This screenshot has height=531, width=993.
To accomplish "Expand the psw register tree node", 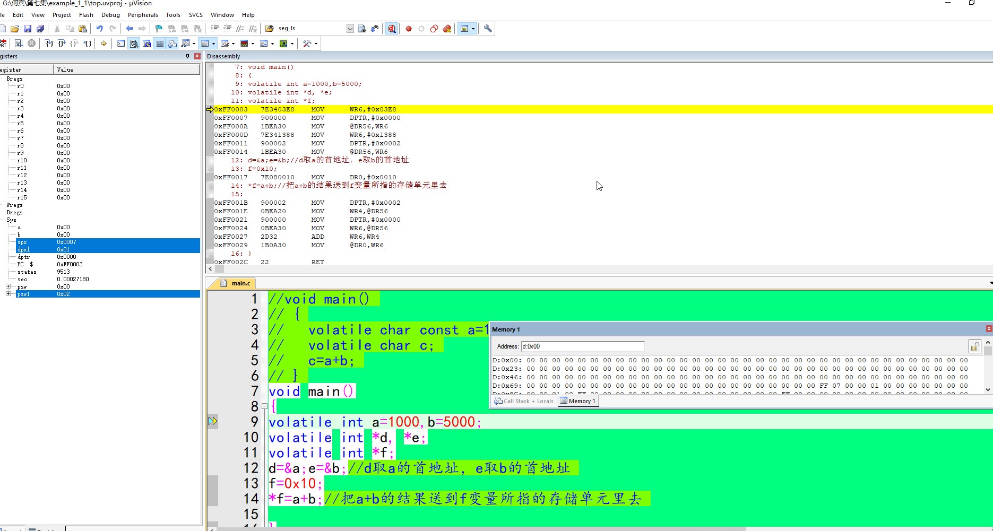I will (x=8, y=286).
